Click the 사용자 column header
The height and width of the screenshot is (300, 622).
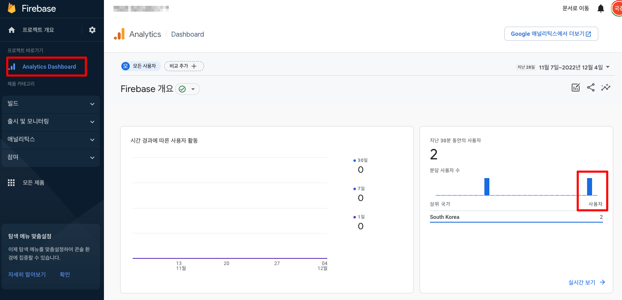coord(595,204)
